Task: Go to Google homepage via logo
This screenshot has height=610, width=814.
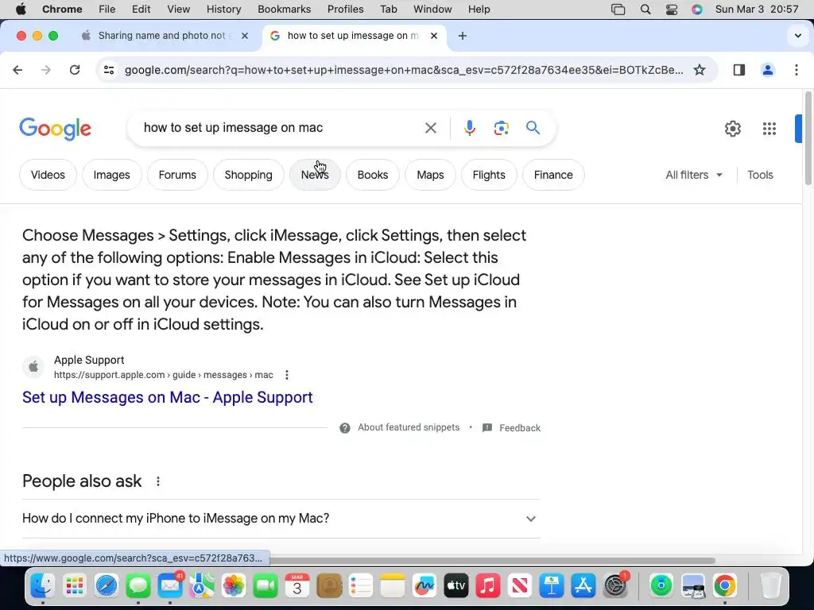Action: [55, 129]
